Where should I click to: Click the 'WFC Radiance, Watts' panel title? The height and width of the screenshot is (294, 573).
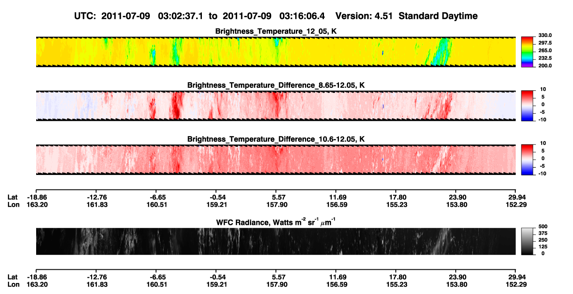pyautogui.click(x=276, y=223)
